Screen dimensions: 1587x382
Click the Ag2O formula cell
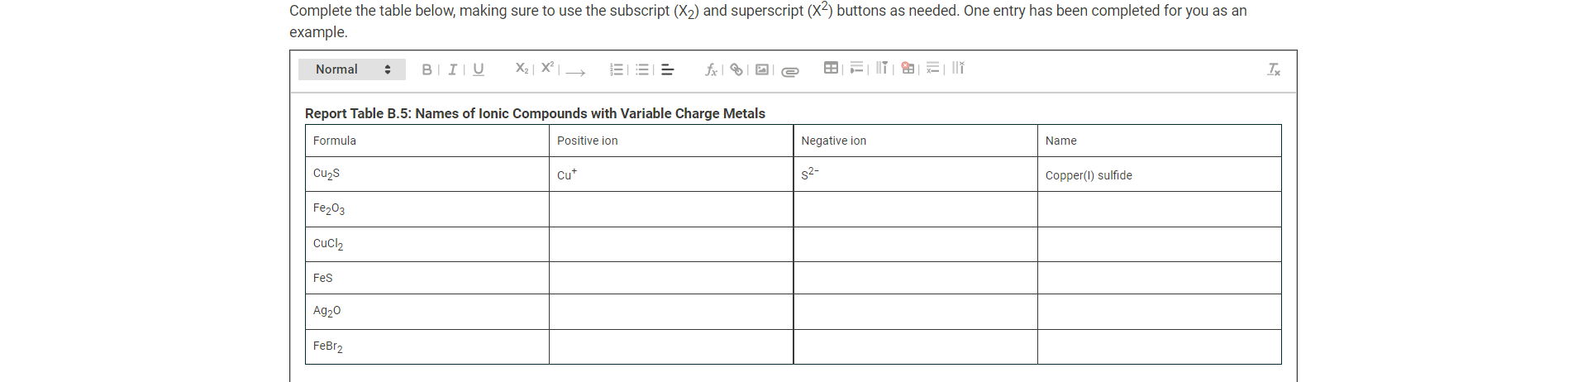(x=427, y=312)
